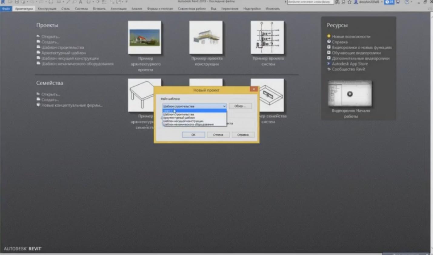
Task: Open the Сообщество Revit resource link
Action: [348, 69]
